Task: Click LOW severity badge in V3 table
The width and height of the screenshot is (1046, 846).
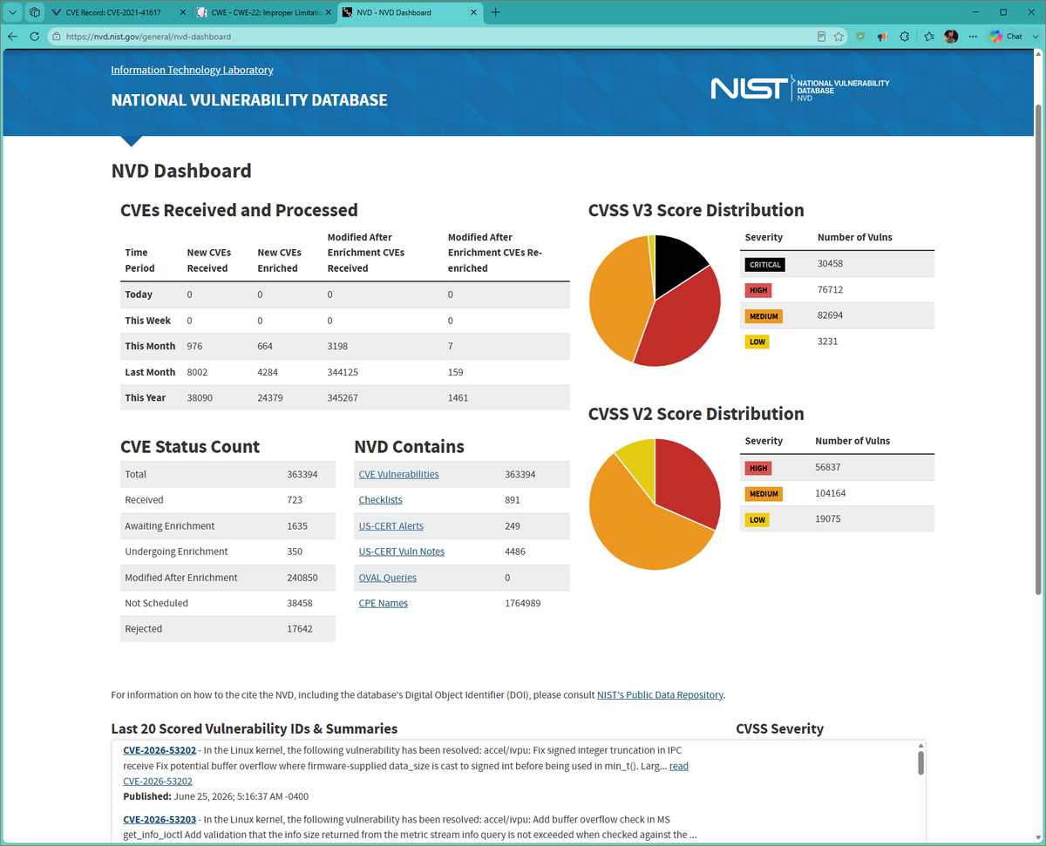Action: point(757,342)
